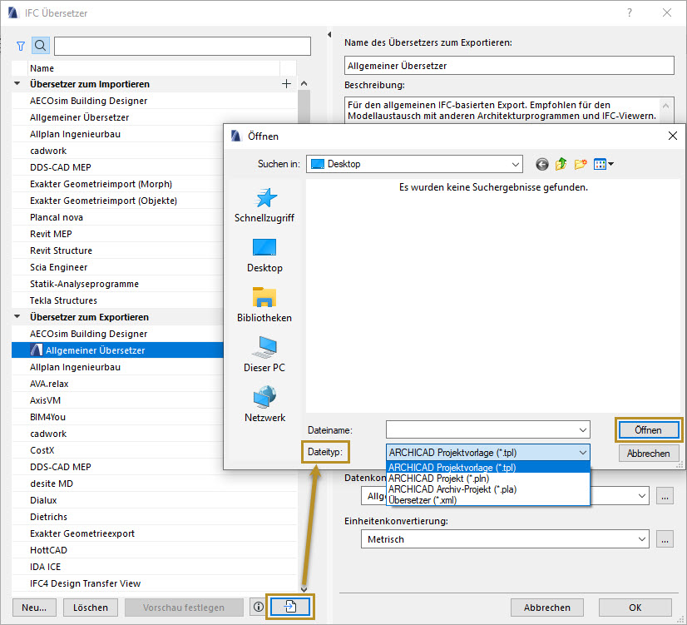Click the Dateiname input field
The image size is (687, 625).
tap(482, 430)
